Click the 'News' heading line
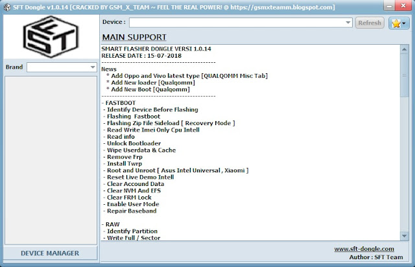This screenshot has height=267, width=415. click(109, 69)
